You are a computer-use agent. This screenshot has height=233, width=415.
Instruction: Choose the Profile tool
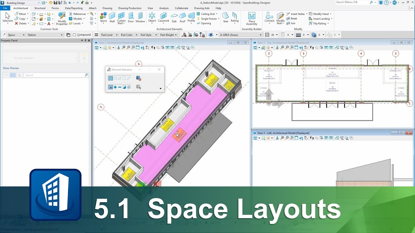coord(191,18)
